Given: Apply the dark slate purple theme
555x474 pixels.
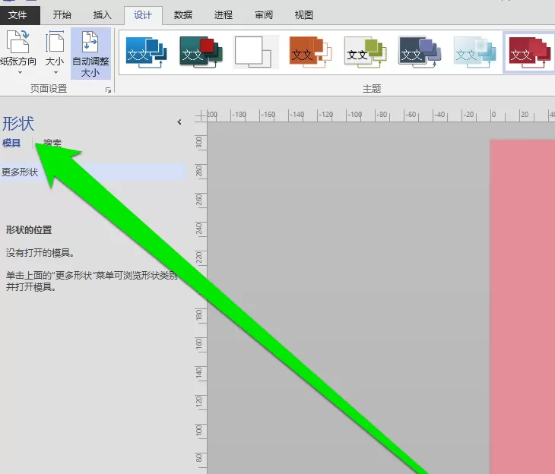Looking at the screenshot, I should 420,52.
